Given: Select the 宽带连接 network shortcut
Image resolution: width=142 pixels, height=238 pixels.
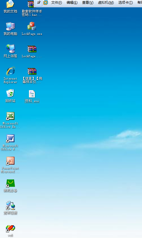Looking at the screenshot, I should (x=10, y=205).
